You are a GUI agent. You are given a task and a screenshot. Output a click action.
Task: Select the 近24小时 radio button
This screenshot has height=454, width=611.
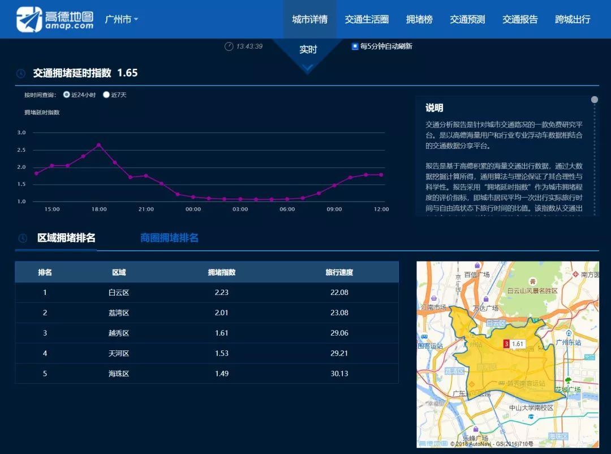(67, 95)
